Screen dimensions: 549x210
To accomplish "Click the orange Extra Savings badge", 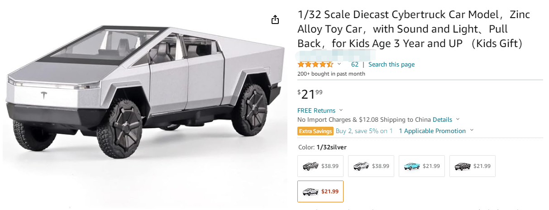I will coord(315,131).
